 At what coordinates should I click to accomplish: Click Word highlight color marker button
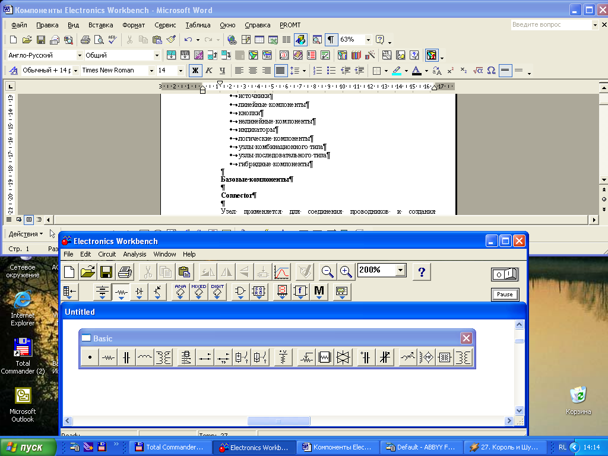click(396, 70)
